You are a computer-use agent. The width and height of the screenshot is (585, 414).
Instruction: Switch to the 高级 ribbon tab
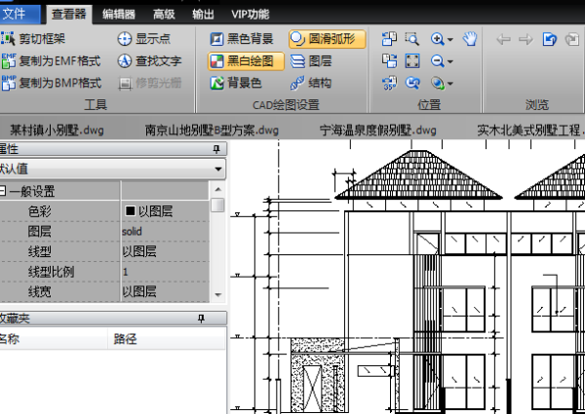[164, 15]
